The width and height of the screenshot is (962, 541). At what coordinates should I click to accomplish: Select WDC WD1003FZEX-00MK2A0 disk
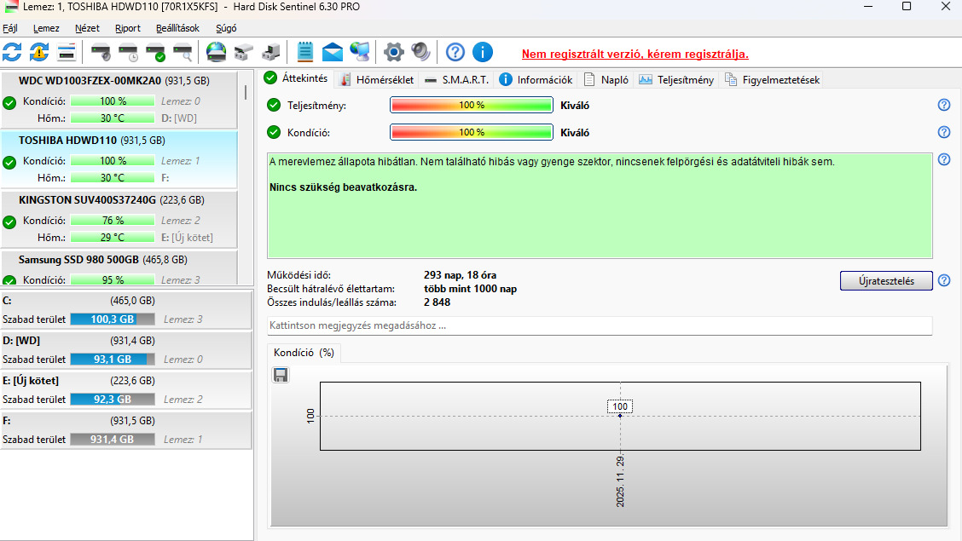(x=119, y=100)
